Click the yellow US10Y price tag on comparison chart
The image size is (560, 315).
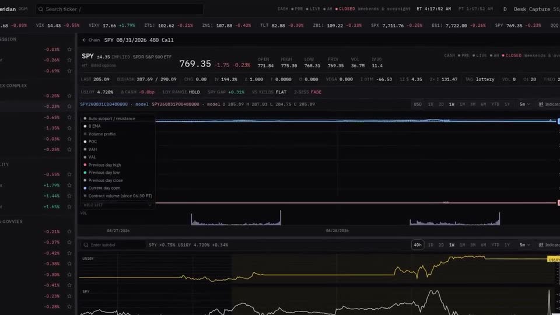coord(554,259)
